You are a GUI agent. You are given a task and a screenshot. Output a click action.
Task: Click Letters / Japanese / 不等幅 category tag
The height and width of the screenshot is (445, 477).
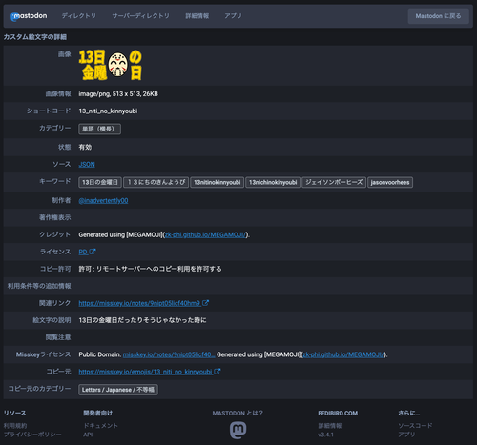click(x=118, y=390)
